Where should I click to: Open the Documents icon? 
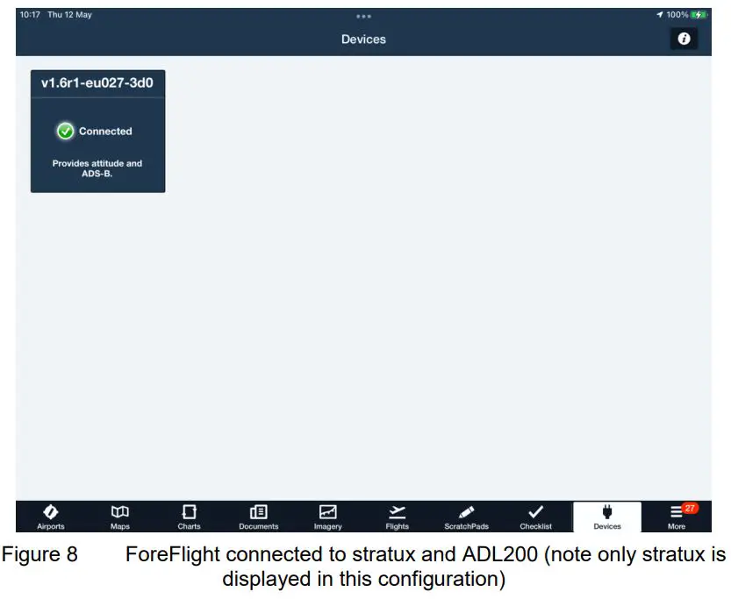pyautogui.click(x=259, y=517)
